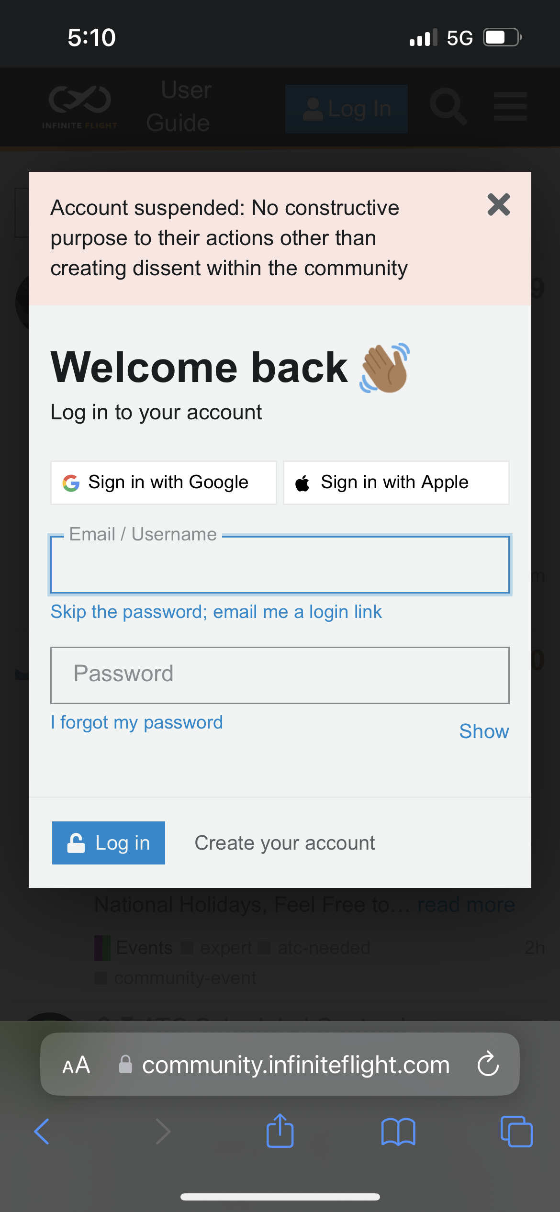Sign in with Google

point(164,483)
